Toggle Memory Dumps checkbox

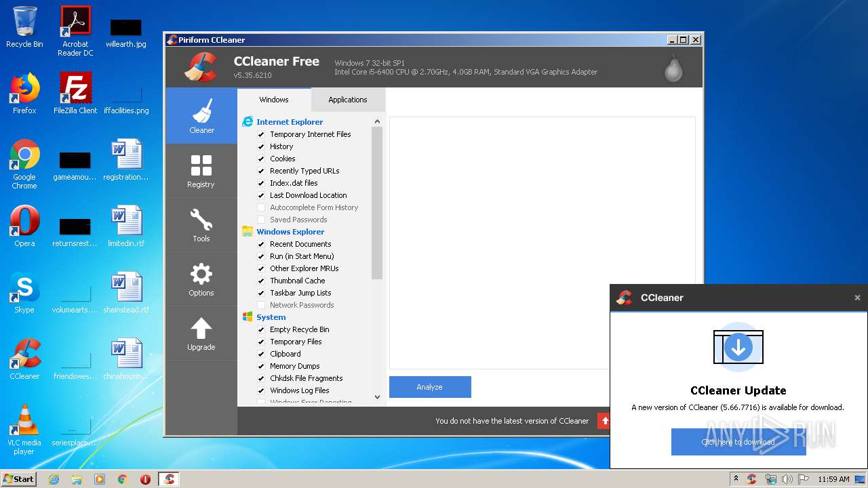click(261, 366)
